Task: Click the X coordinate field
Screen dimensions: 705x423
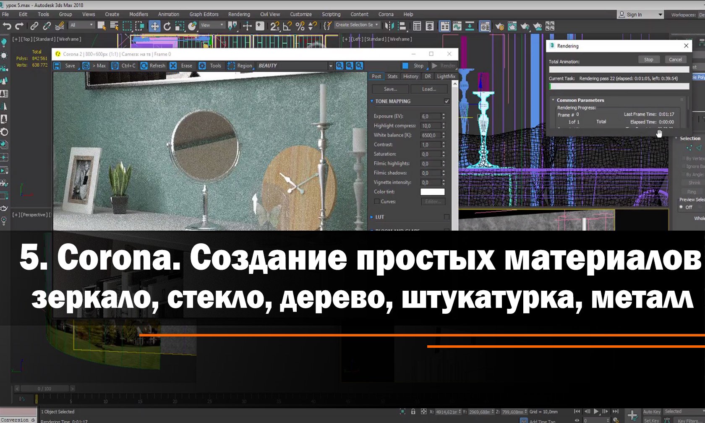Action: (446, 412)
